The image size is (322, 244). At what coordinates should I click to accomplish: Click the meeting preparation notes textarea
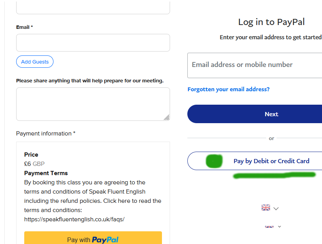(93, 104)
